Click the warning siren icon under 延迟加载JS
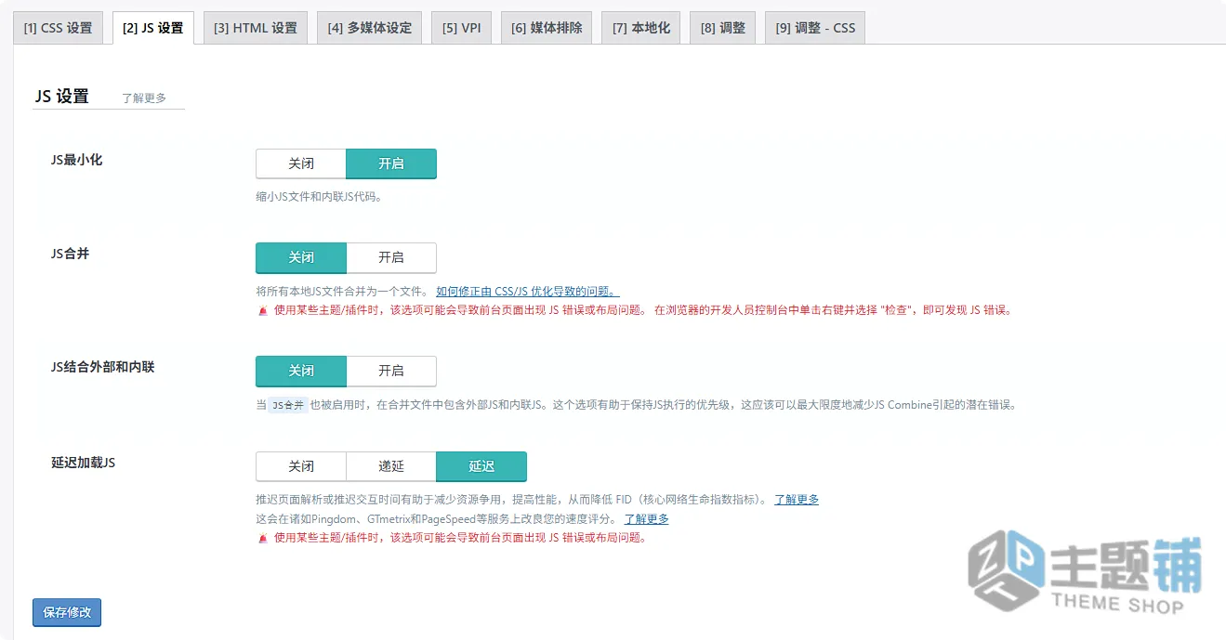 pyautogui.click(x=262, y=538)
